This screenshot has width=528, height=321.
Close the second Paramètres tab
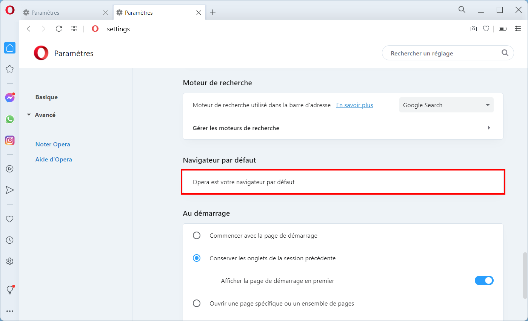[x=199, y=12]
